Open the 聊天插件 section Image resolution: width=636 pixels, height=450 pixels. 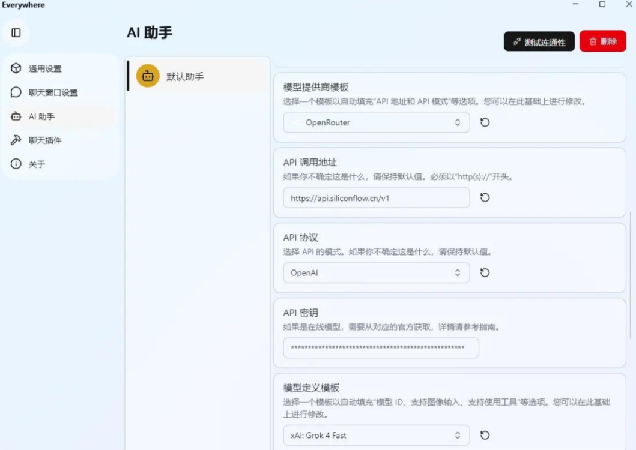(45, 140)
